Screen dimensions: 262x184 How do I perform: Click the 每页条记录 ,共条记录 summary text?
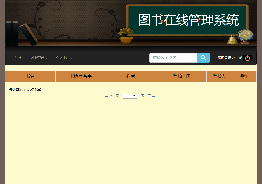25,90
